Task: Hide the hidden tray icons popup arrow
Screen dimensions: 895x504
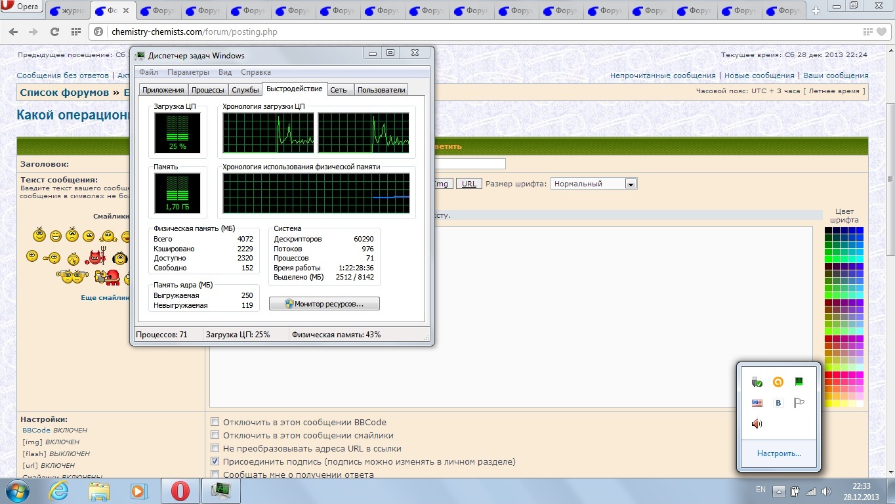Action: [778, 491]
